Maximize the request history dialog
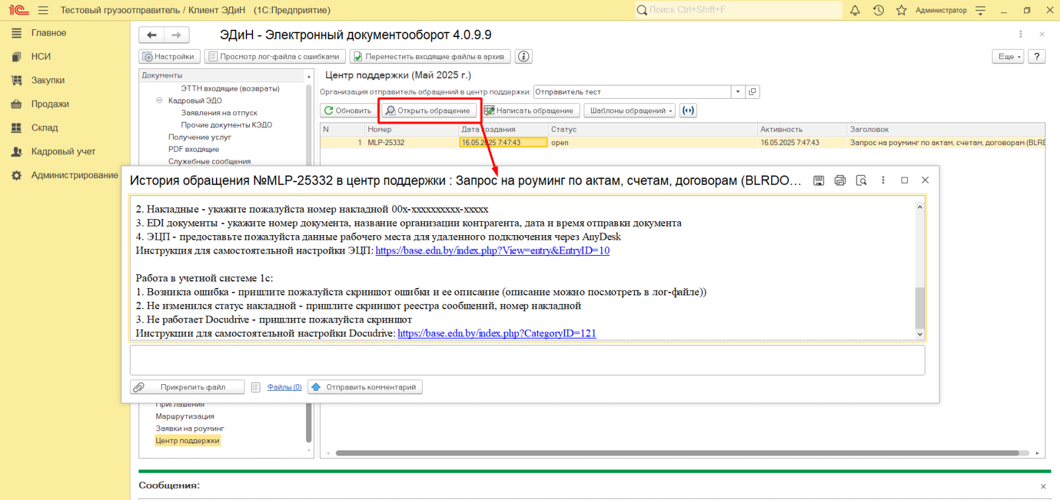The width and height of the screenshot is (1060, 500). [x=904, y=180]
